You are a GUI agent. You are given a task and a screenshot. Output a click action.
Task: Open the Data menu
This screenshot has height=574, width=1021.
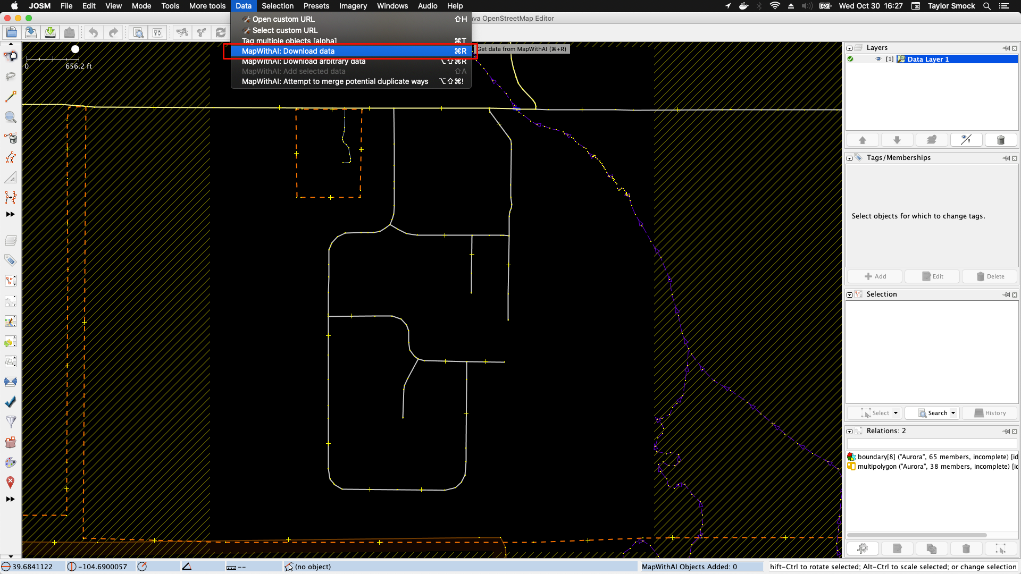coord(244,6)
